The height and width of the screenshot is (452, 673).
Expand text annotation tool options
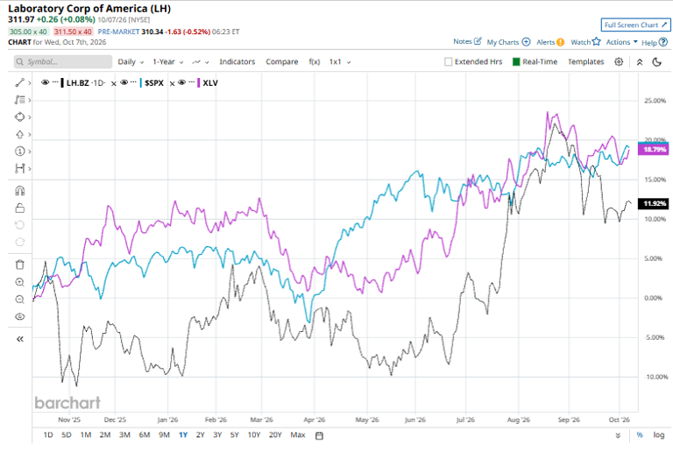(30, 101)
